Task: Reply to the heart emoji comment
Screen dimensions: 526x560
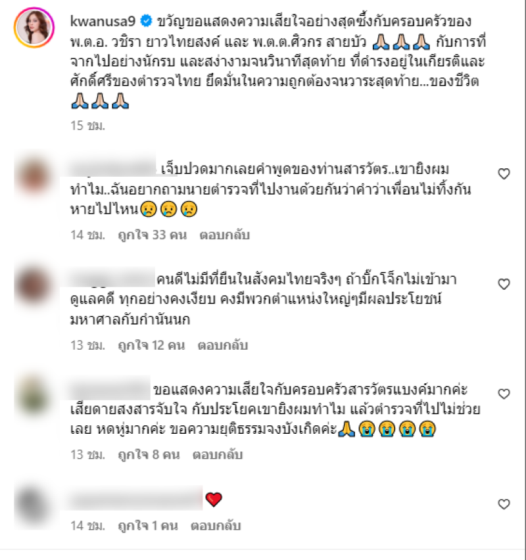Action: coord(216,526)
